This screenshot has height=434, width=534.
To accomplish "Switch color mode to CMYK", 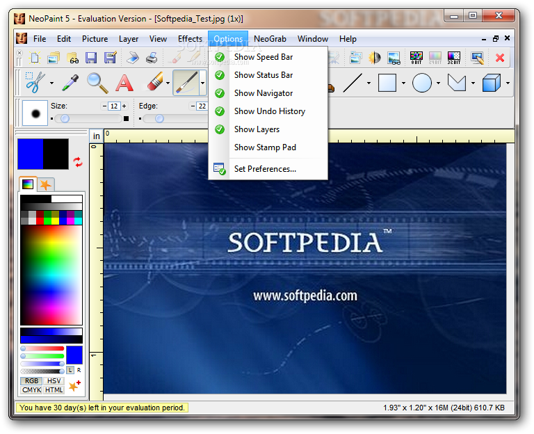I will pyautogui.click(x=32, y=389).
